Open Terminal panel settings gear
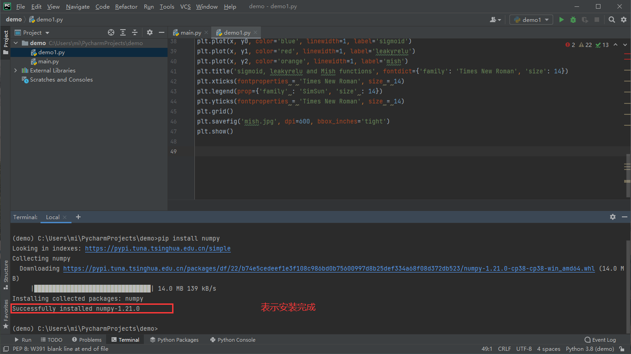Screen dimensions: 631x354 [612, 217]
